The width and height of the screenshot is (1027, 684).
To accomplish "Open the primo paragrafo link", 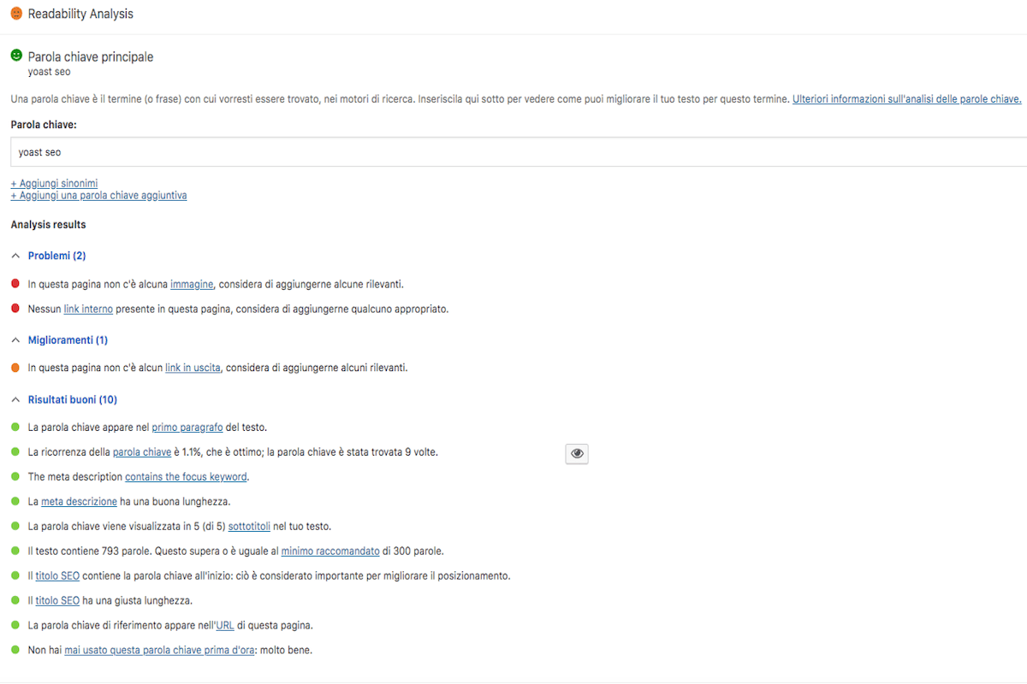I will (x=187, y=427).
